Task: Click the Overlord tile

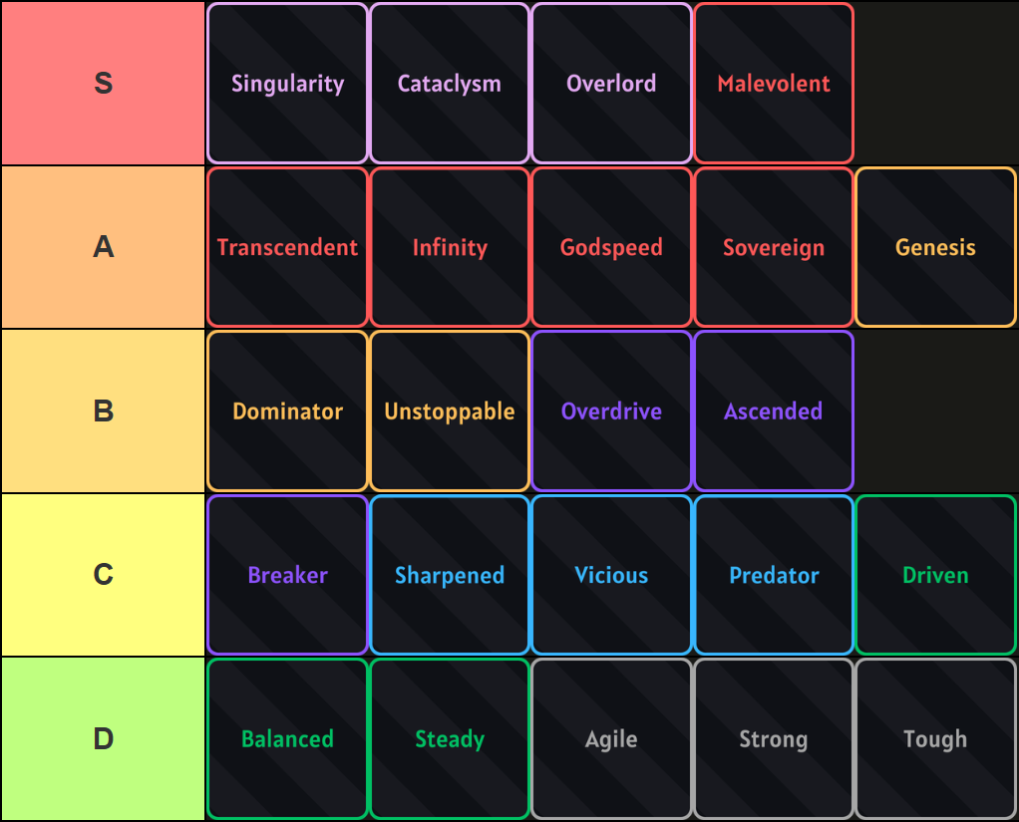Action: pos(611,84)
